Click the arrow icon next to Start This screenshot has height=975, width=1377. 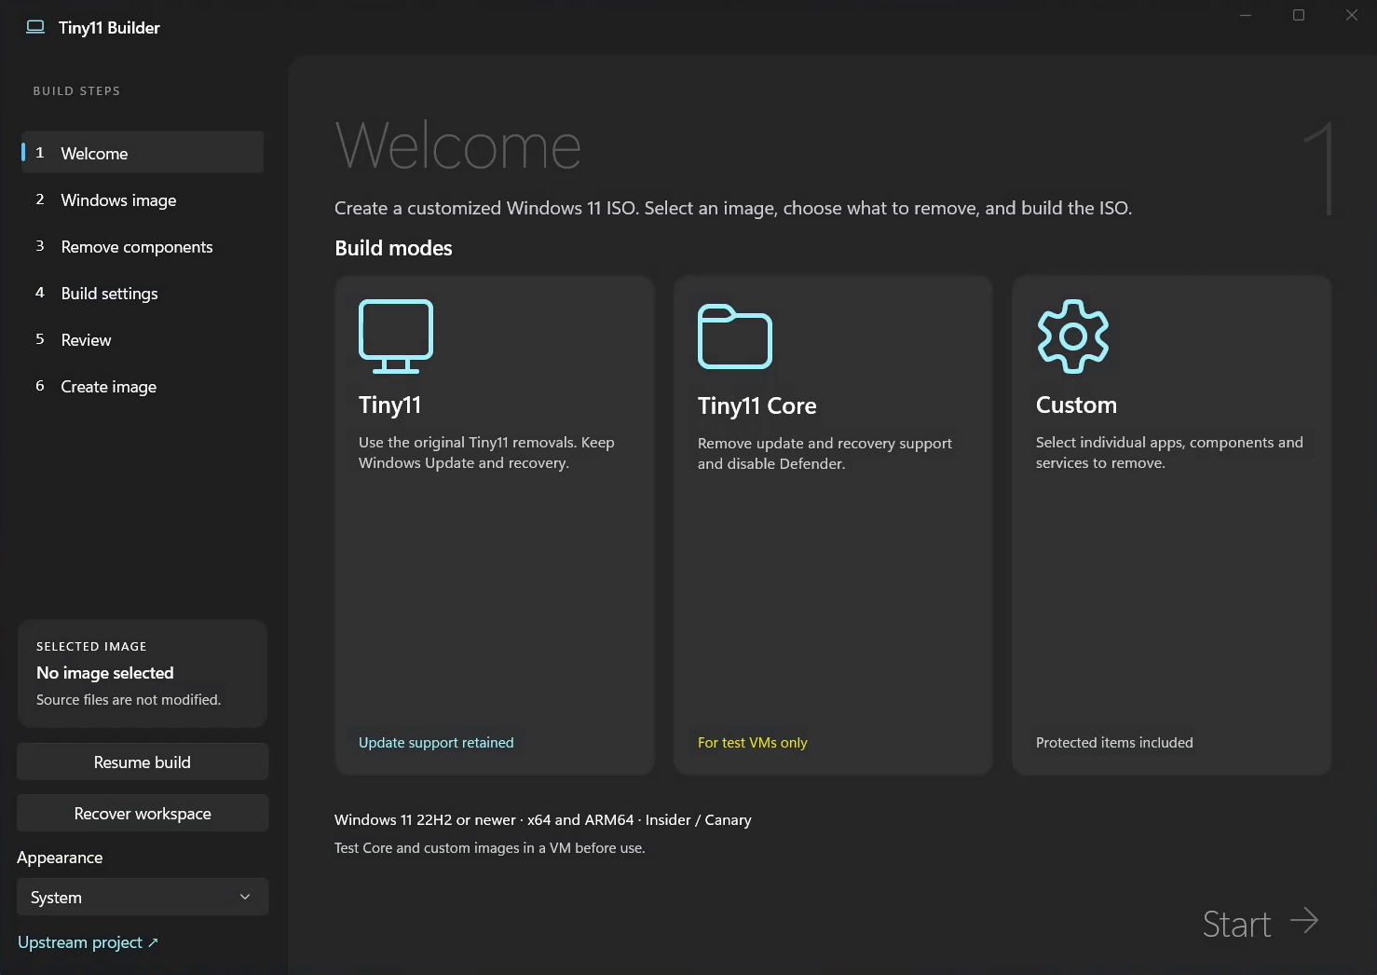coord(1304,921)
